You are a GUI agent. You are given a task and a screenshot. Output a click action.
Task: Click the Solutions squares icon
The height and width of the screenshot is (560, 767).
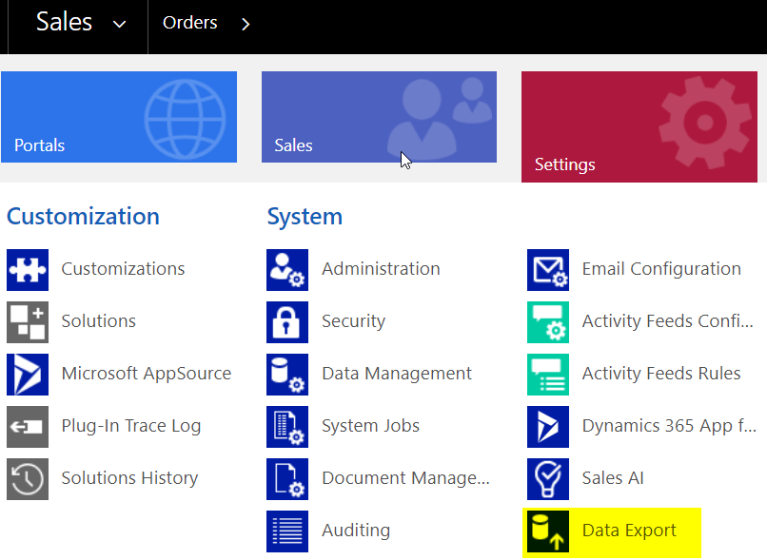[28, 322]
